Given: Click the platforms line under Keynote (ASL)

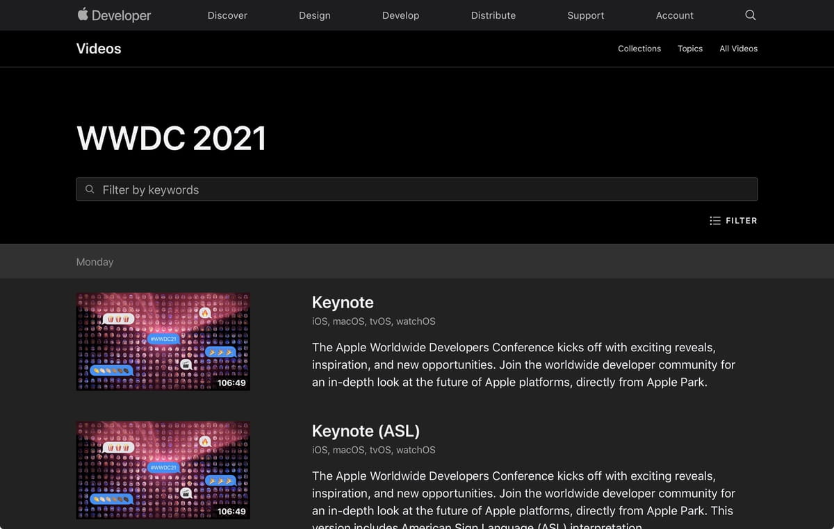Looking at the screenshot, I should pos(374,450).
